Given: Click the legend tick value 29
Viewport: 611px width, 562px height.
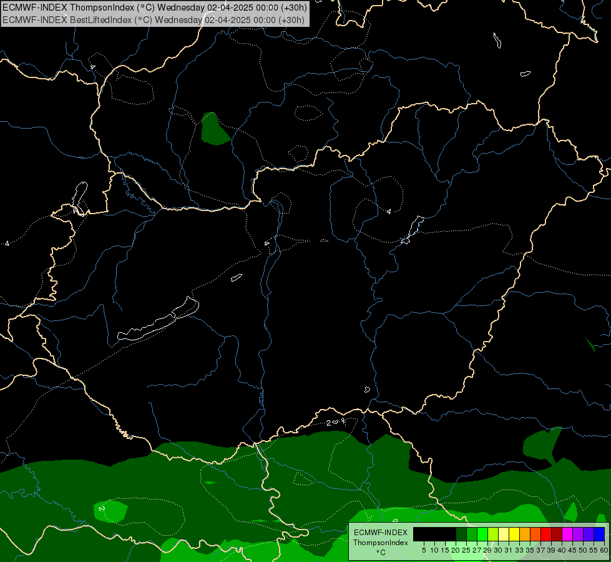Looking at the screenshot, I should tap(487, 550).
